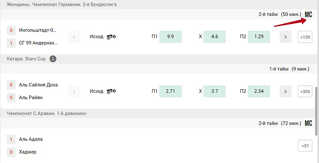Click MC icon for Ingolstadt match
This screenshot has width=319, height=163.
click(x=308, y=15)
